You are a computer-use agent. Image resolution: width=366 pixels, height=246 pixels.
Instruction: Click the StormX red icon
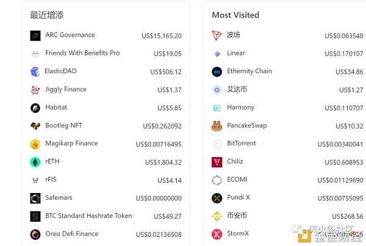[x=217, y=234]
